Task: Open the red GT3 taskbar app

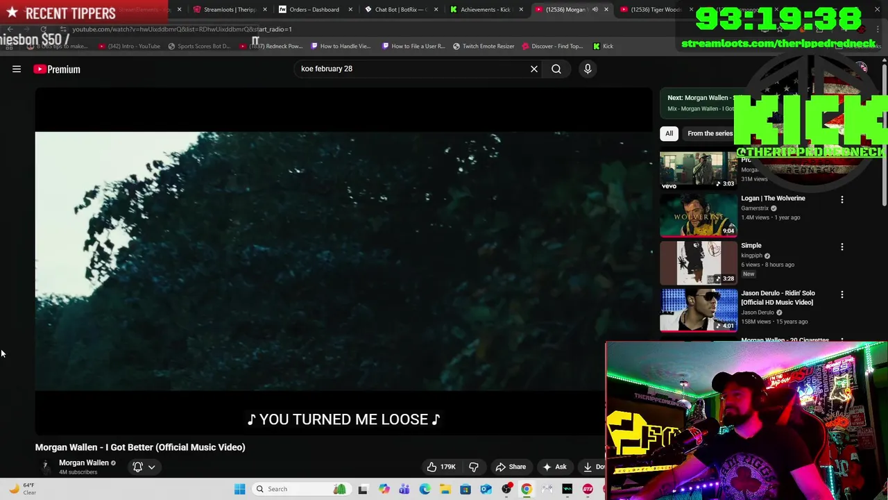Action: coord(588,489)
